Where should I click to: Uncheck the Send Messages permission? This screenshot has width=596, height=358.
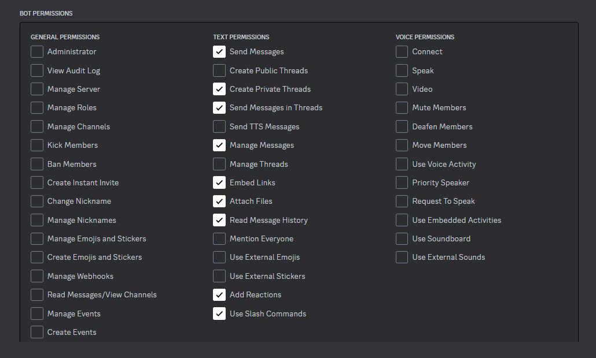point(219,52)
